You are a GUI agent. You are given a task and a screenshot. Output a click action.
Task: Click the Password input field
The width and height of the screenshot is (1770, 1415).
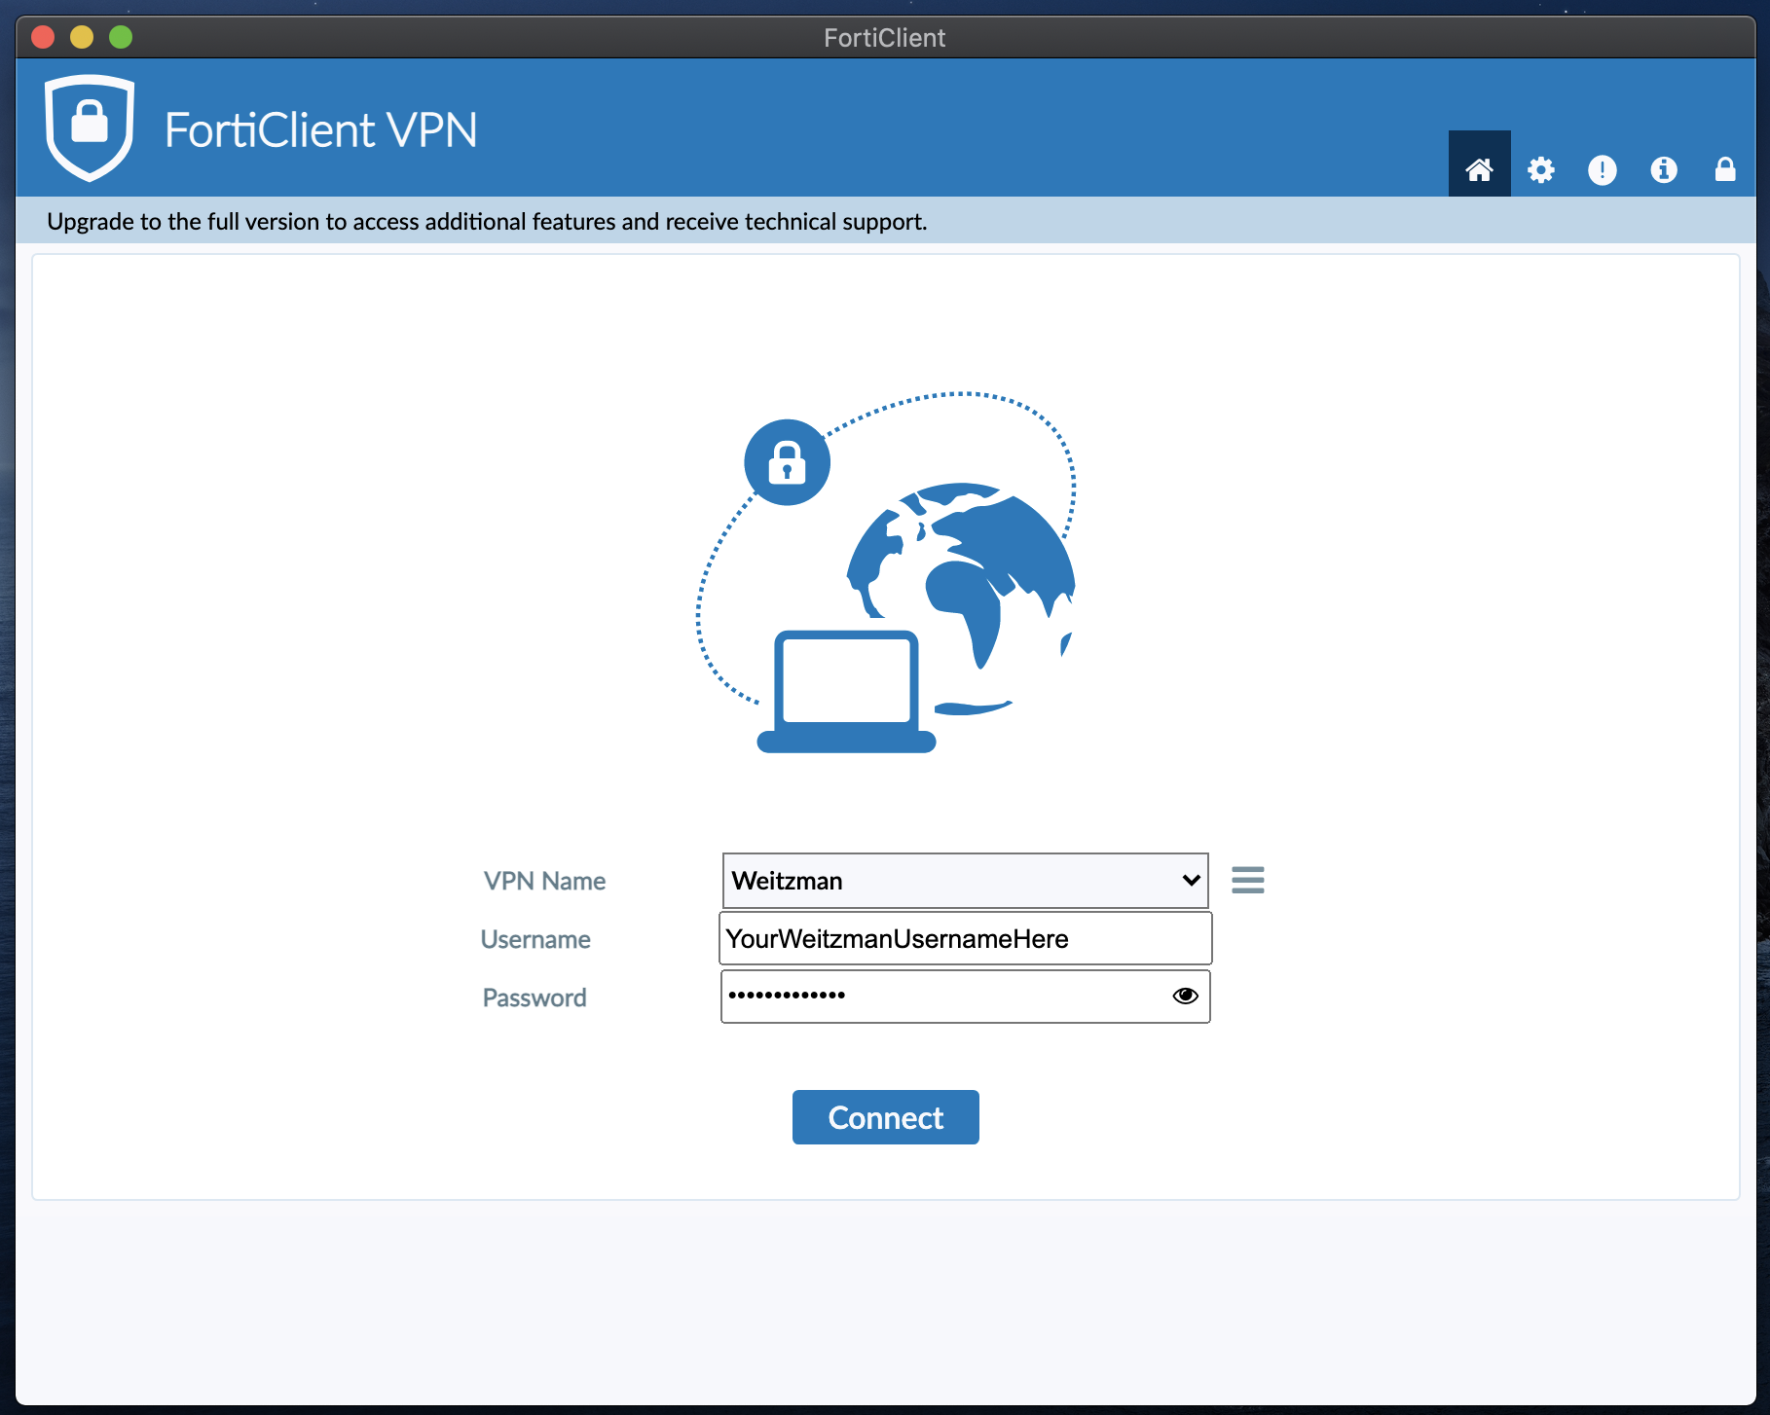(965, 997)
